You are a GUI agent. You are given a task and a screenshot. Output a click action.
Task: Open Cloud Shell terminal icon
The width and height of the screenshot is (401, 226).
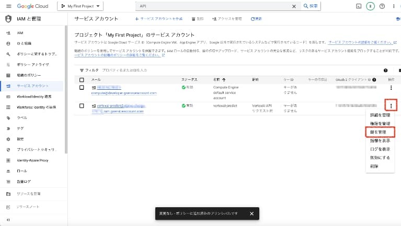pos(359,6)
